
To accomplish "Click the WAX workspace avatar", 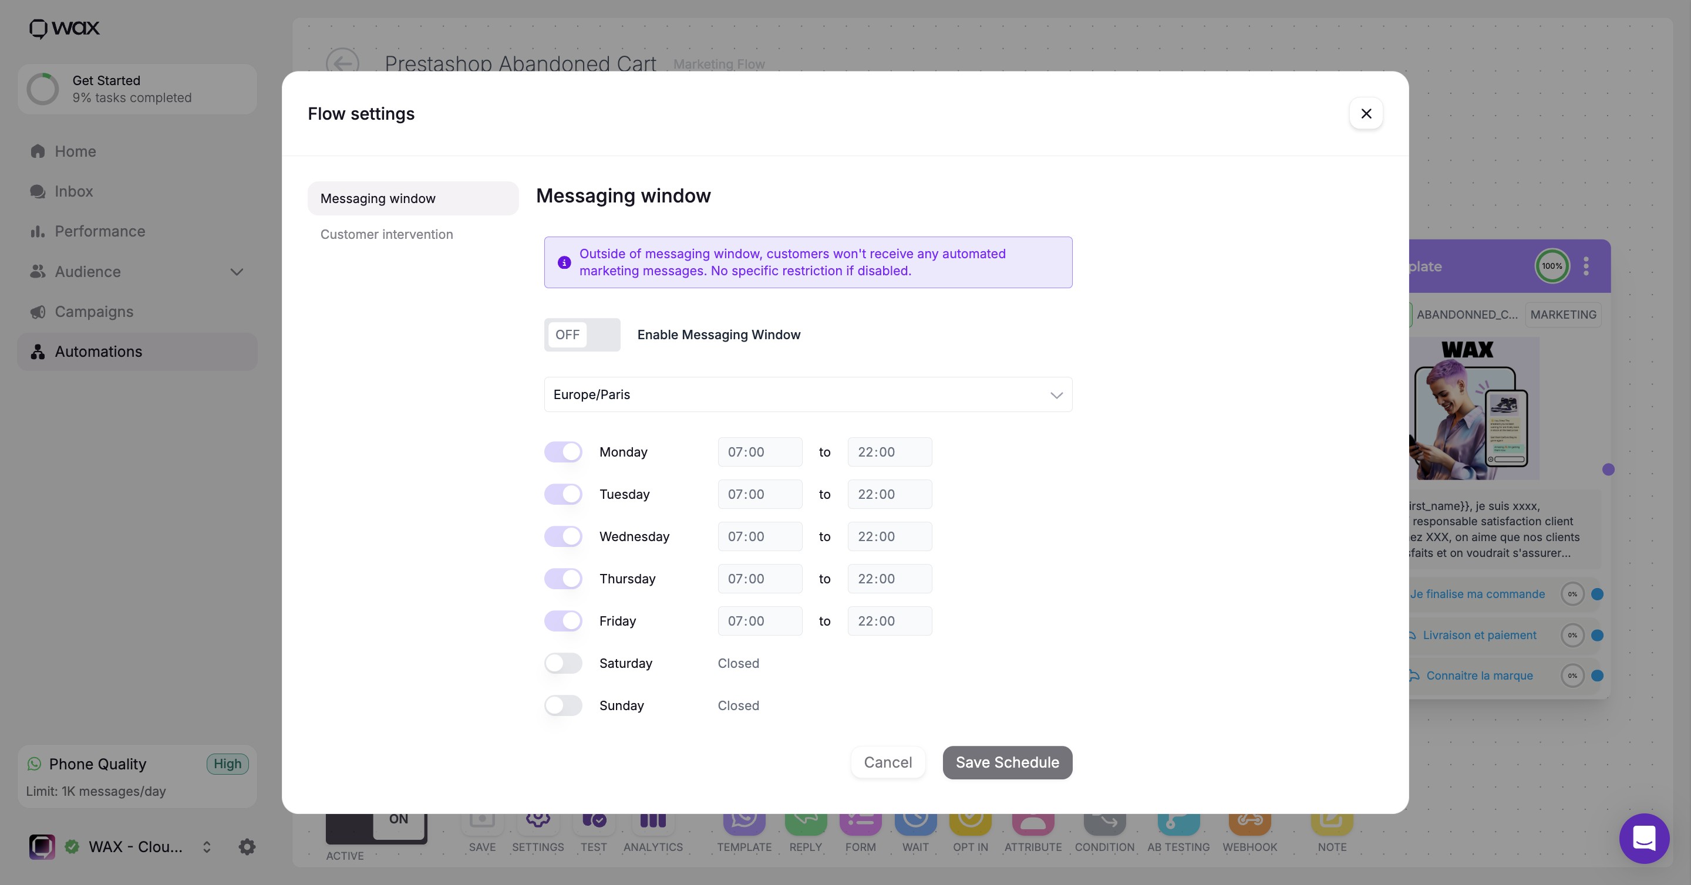I will pyautogui.click(x=42, y=847).
